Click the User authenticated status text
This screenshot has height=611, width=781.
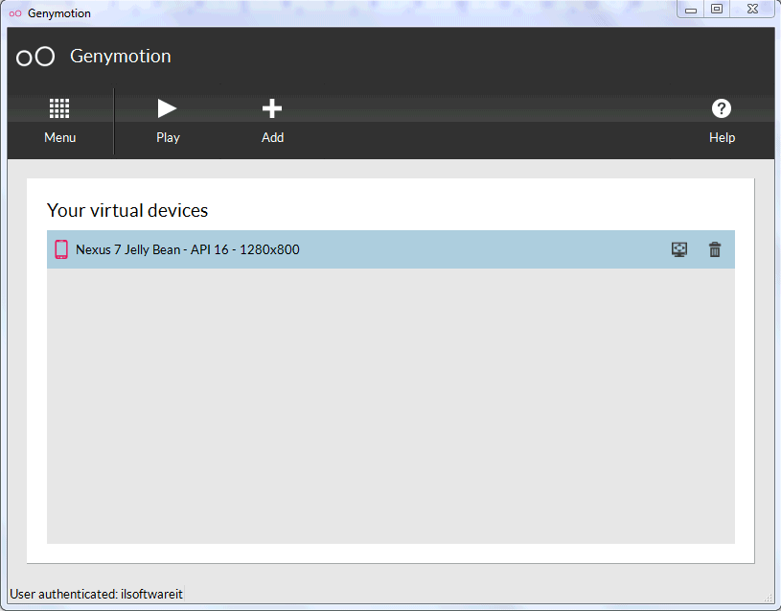coord(97,594)
